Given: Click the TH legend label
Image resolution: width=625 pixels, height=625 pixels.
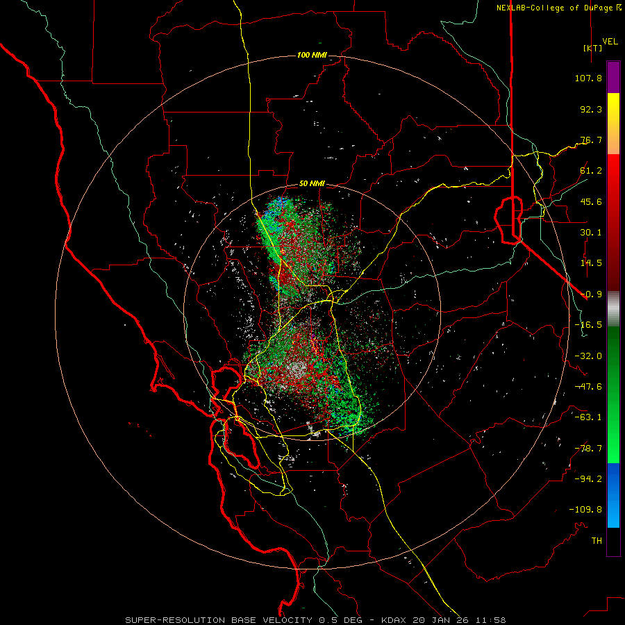Looking at the screenshot, I should point(597,541).
